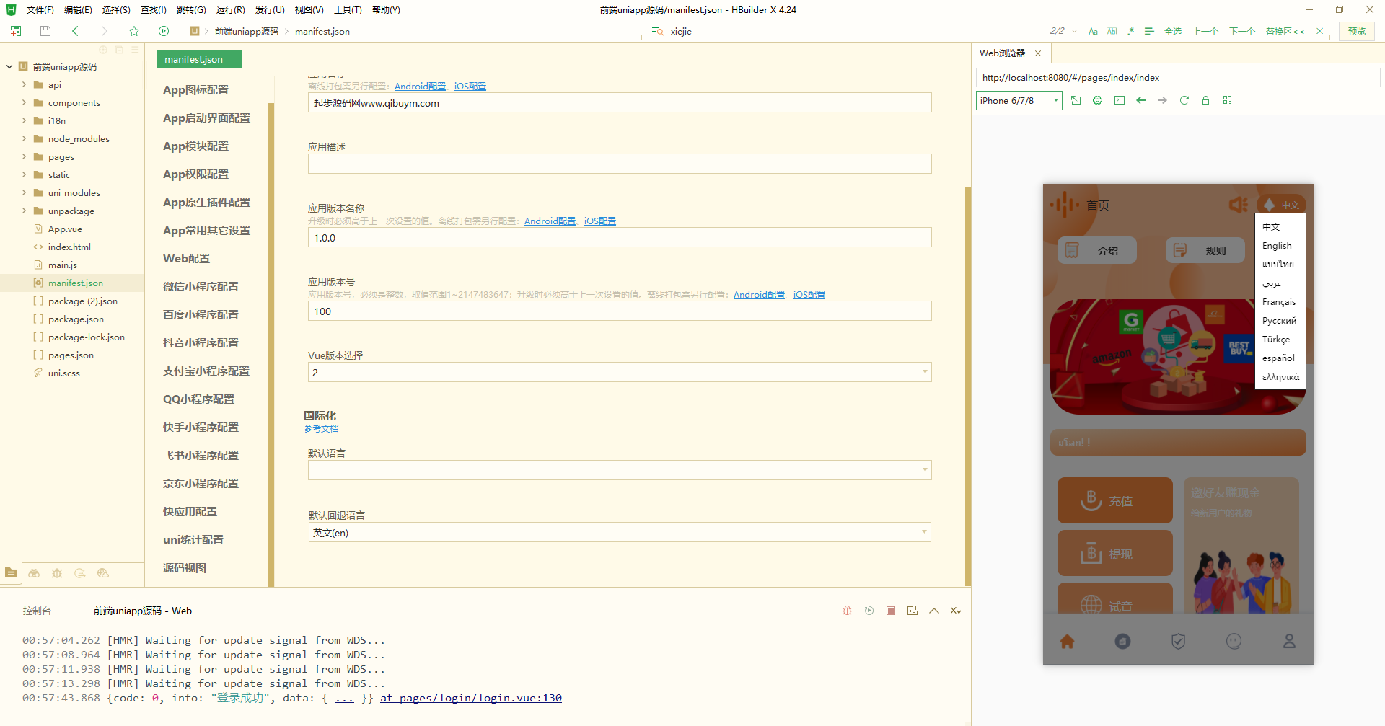This screenshot has width=1385, height=726.
Task: Click the 应用版本名称 field showing 1.0.0
Action: pos(620,238)
